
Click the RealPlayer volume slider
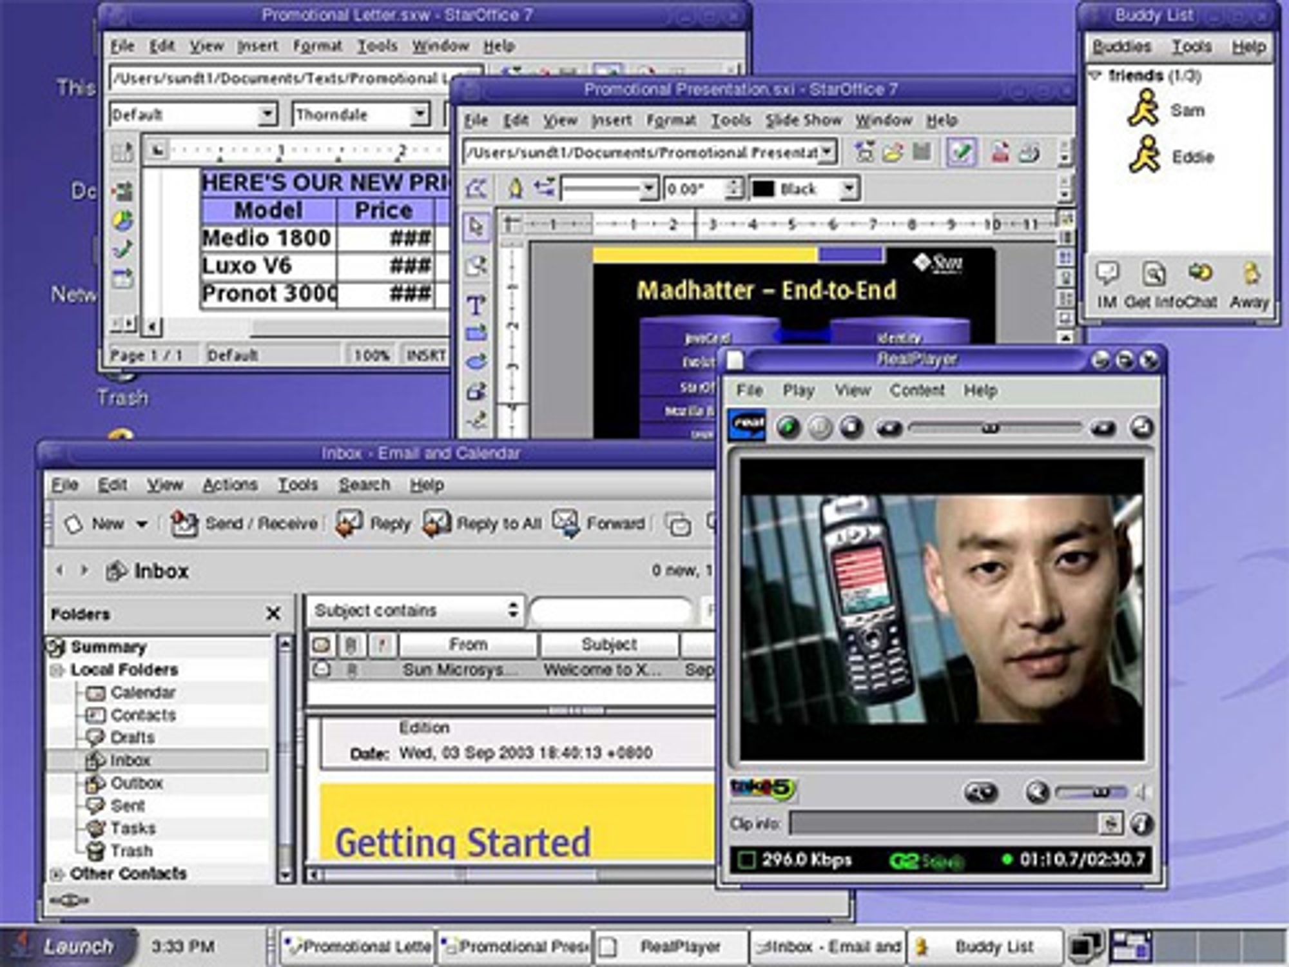1092,792
